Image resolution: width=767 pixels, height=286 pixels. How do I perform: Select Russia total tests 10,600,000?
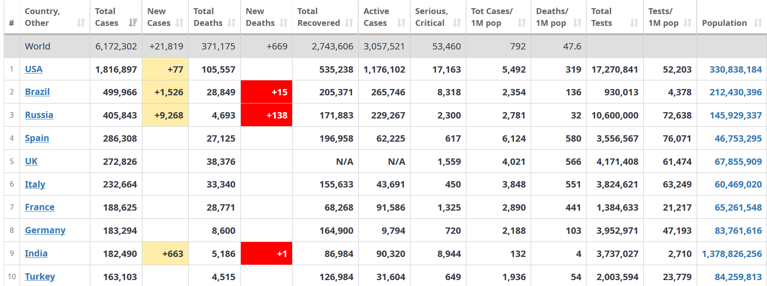pyautogui.click(x=615, y=115)
